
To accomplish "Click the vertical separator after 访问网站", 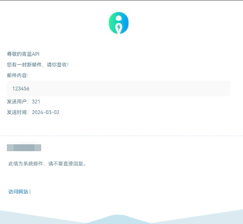I will (x=30, y=192).
